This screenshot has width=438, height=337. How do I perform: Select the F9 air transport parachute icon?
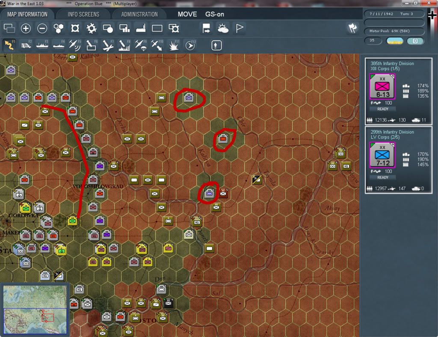[140, 45]
